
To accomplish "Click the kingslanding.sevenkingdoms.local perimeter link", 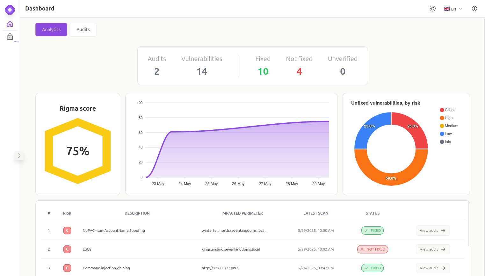I will pos(231,249).
